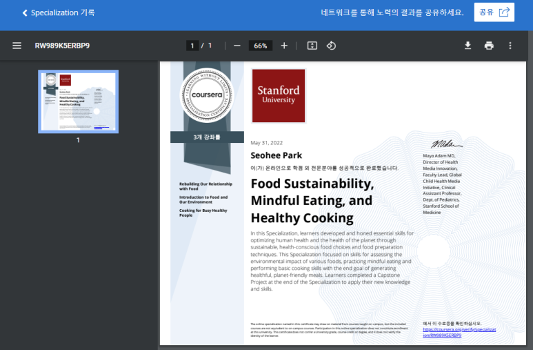Click the Maya Adam MD signature text
This screenshot has height=350, width=533.
442,184
